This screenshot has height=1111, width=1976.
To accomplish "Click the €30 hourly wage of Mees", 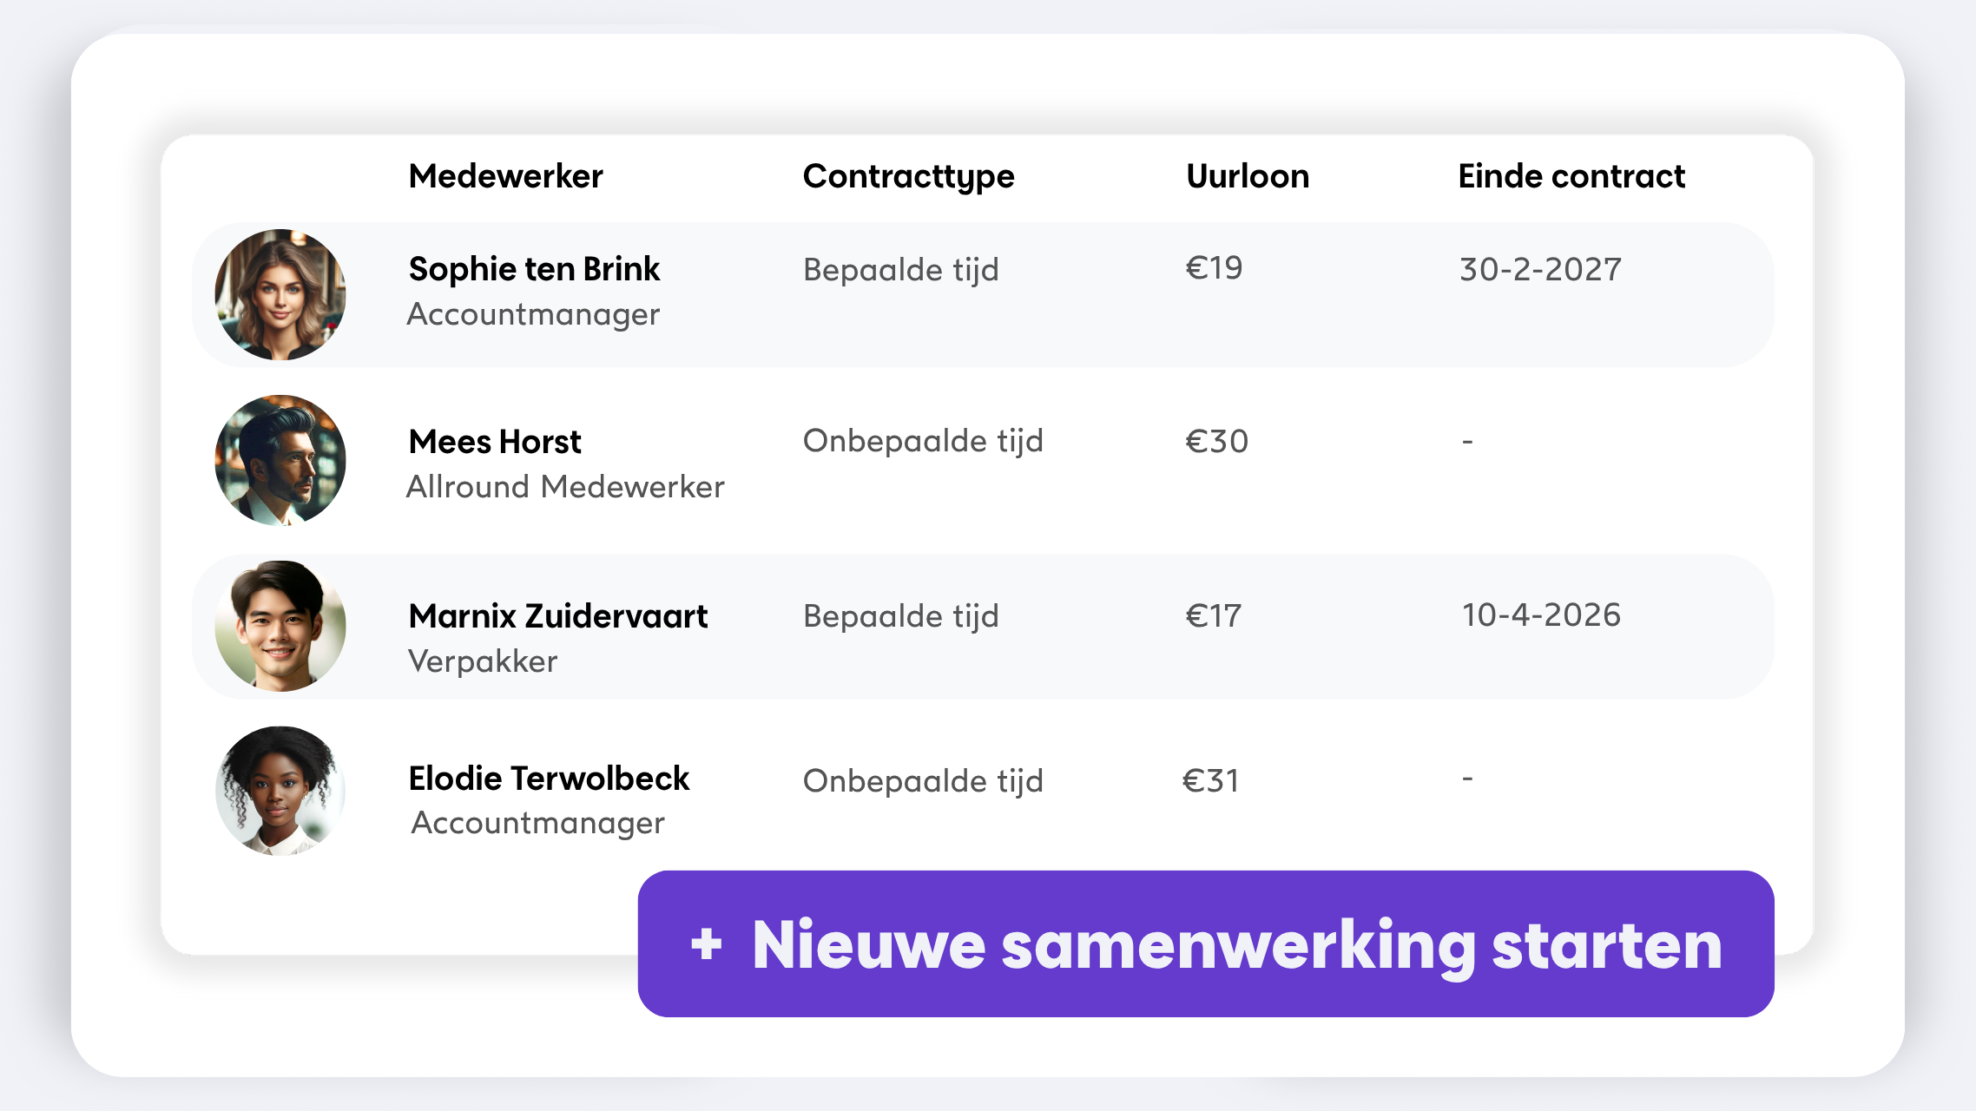I will 1216,442.
